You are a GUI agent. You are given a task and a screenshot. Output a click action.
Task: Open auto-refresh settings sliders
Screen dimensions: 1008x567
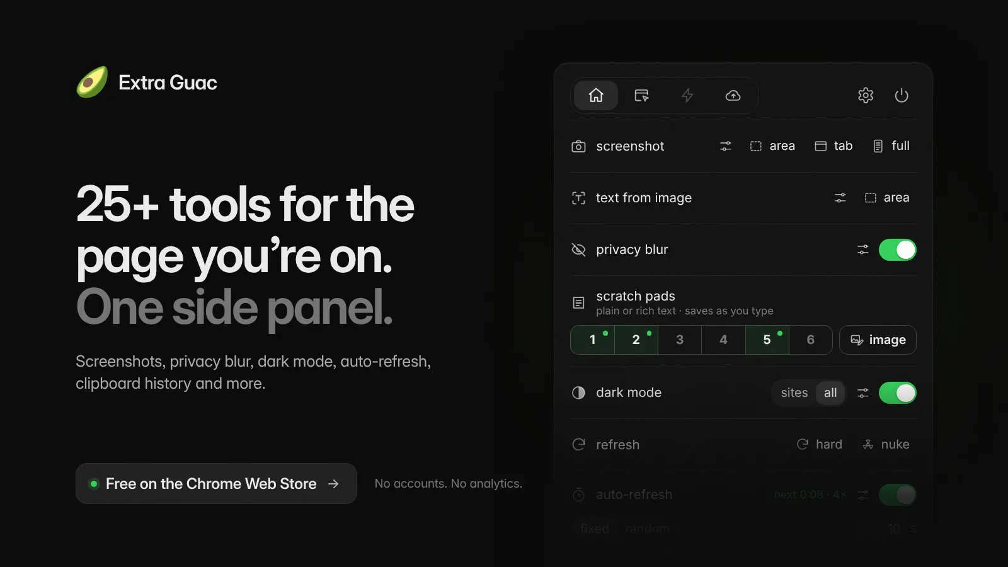tap(863, 495)
